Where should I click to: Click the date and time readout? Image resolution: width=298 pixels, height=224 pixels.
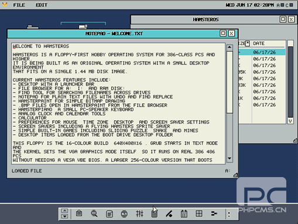tap(249, 5)
